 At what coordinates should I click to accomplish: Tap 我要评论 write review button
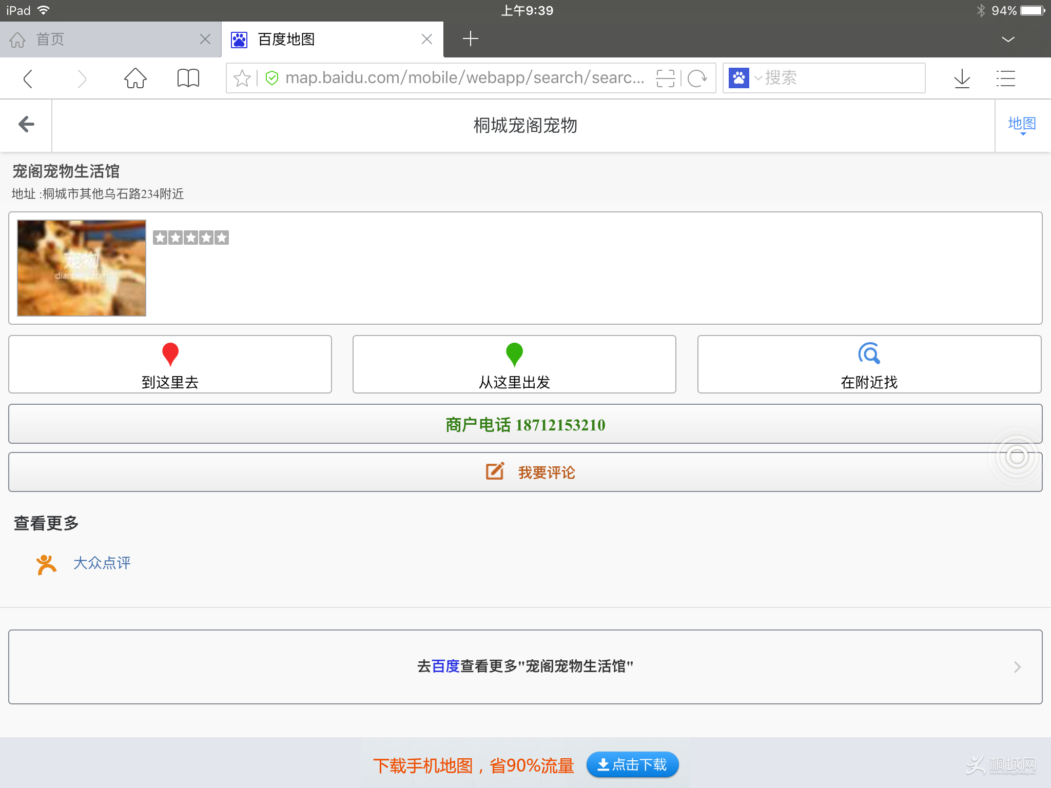point(525,472)
